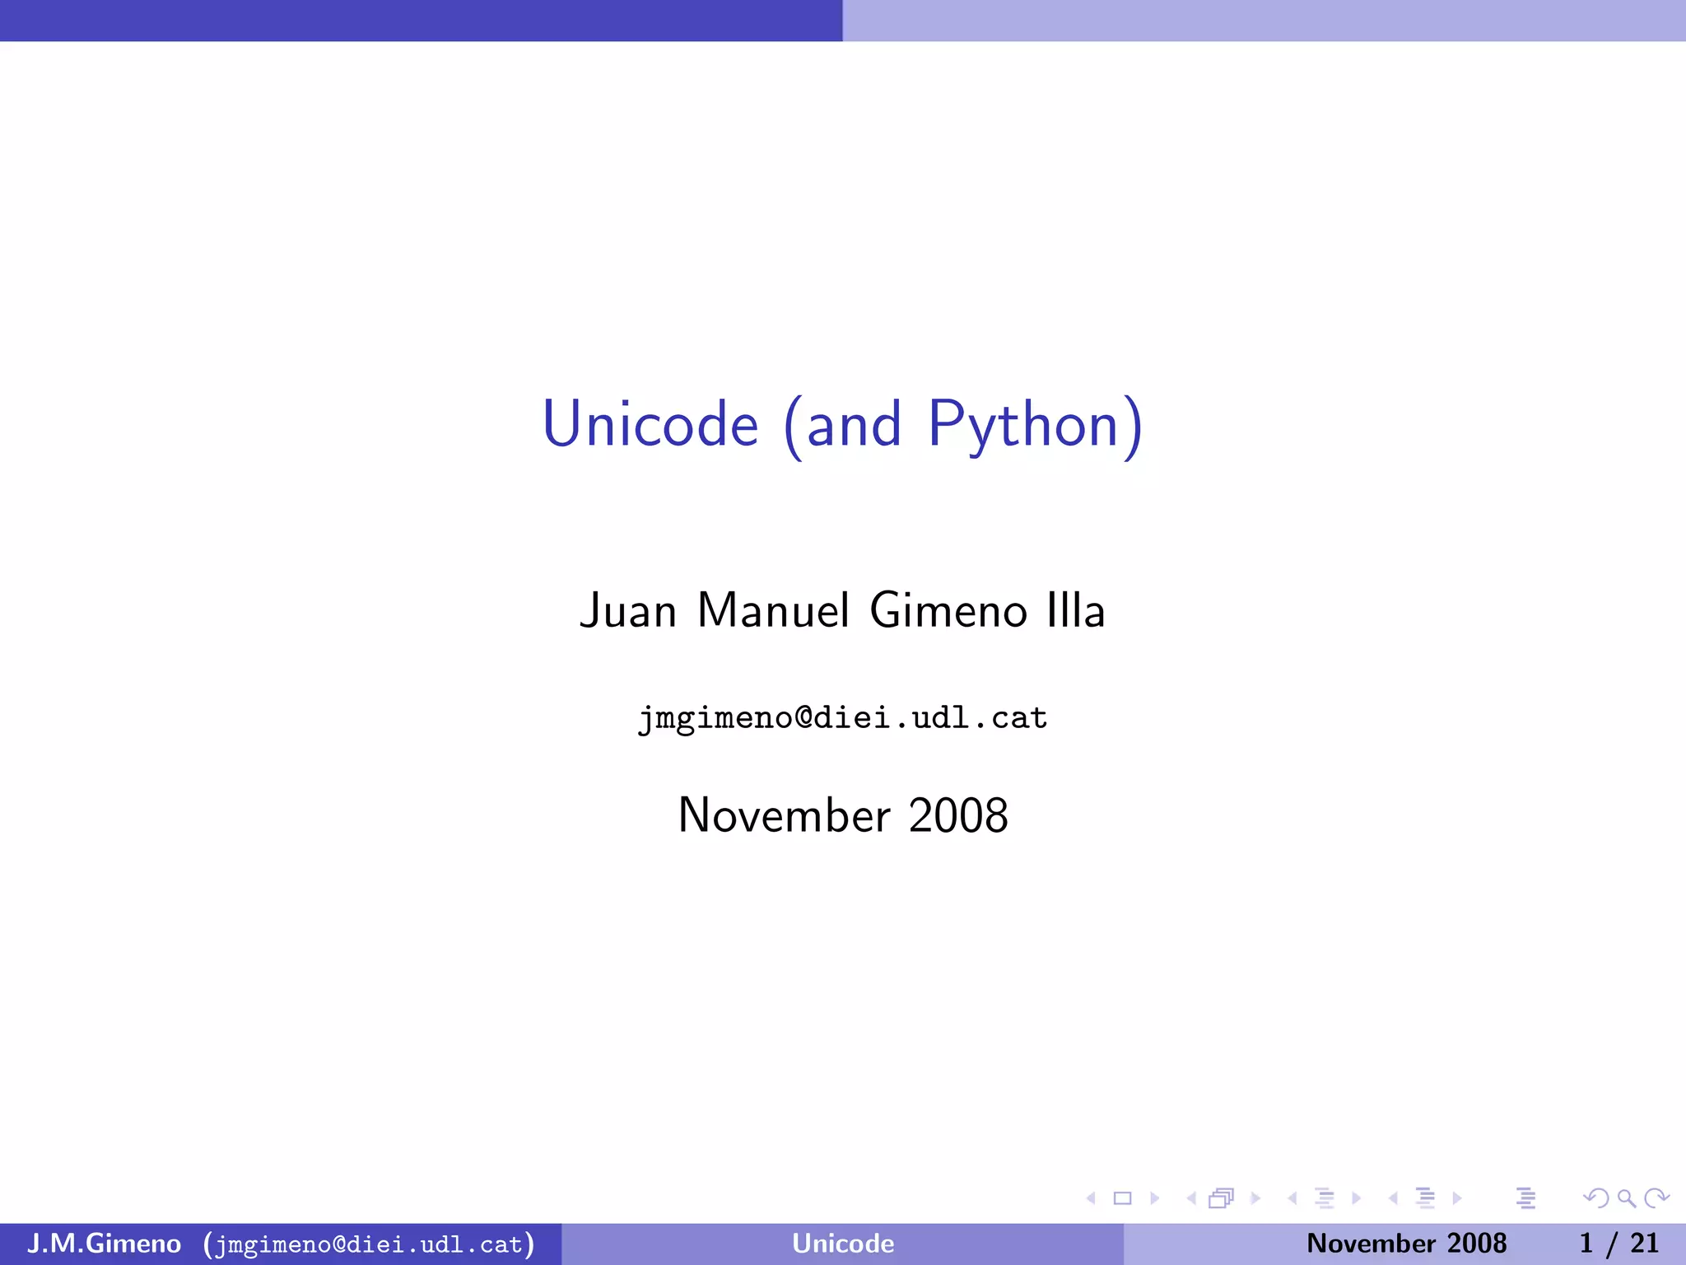
Task: Go to previous subsection with left arrow
Action: point(1292,1198)
